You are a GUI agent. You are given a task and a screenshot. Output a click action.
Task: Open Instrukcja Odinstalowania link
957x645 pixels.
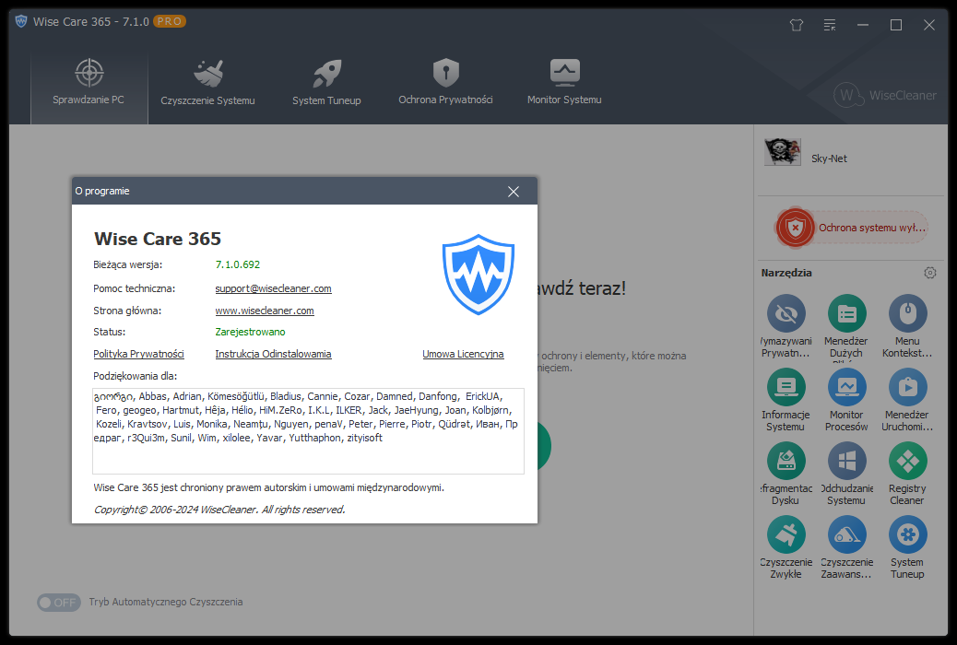click(x=274, y=354)
